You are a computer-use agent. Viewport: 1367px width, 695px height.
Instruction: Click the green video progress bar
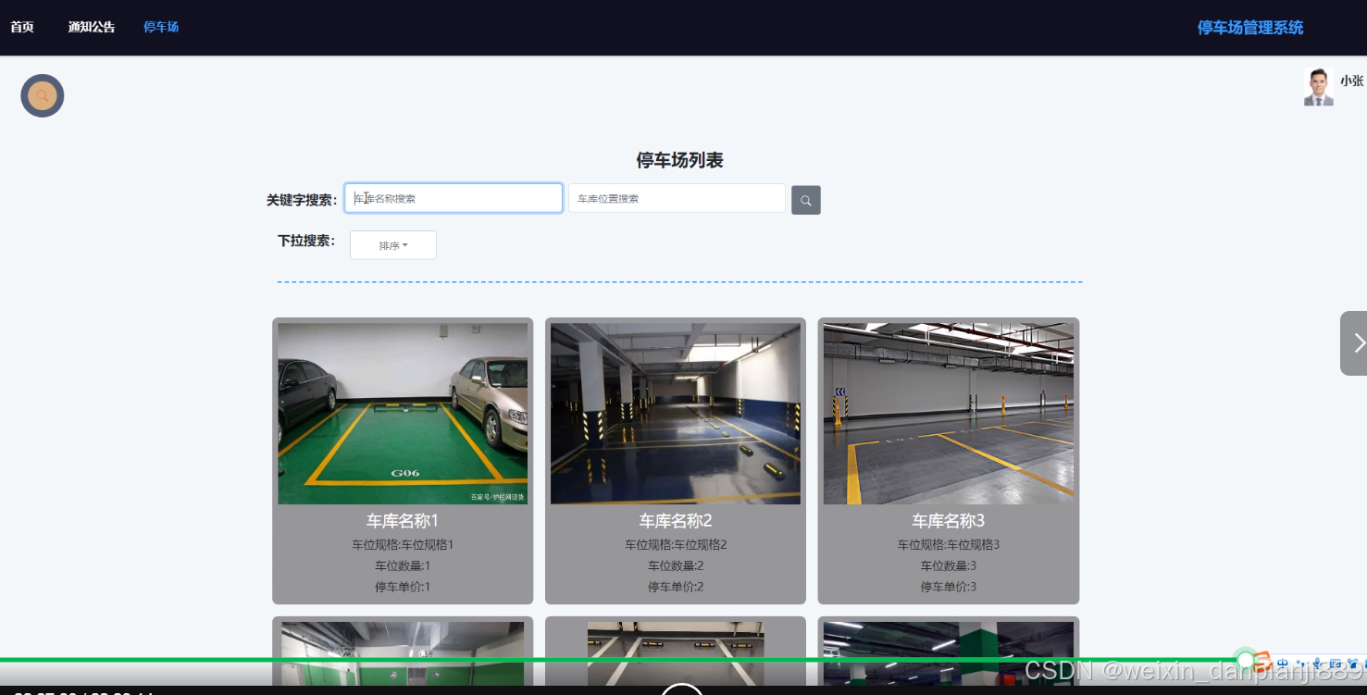622,660
